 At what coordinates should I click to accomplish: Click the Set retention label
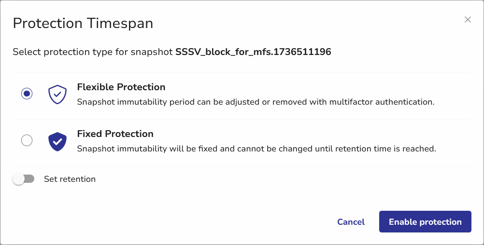pos(70,179)
